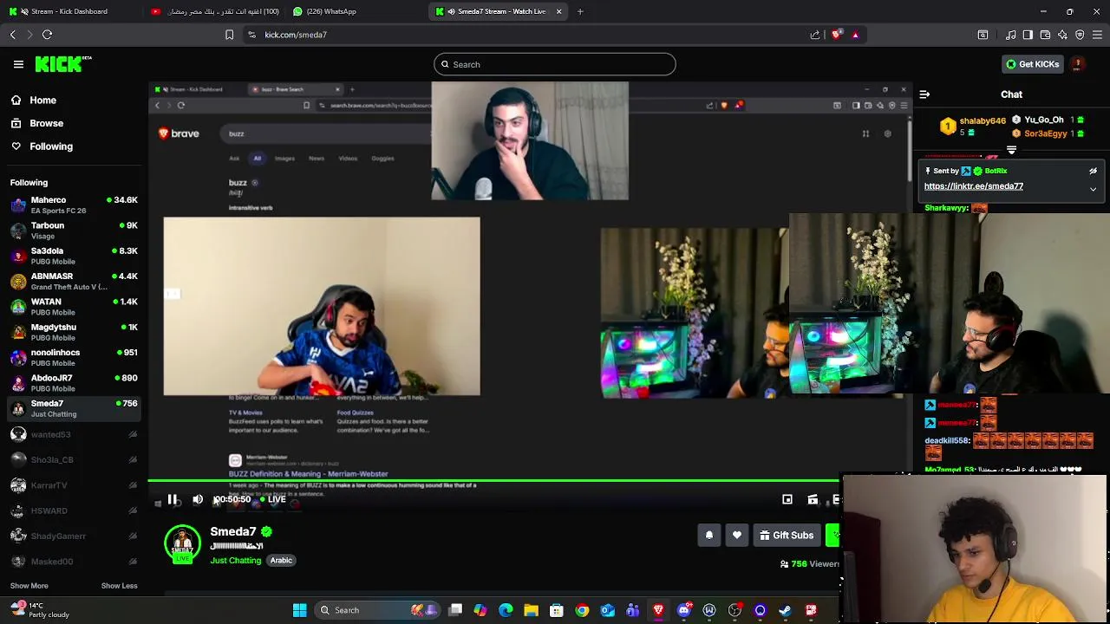Toggle the browser sidebar panel
The width and height of the screenshot is (1110, 624).
tap(1028, 35)
